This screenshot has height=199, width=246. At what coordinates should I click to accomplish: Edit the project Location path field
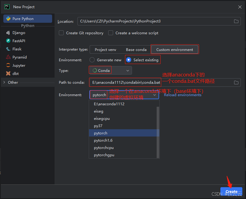159,21
